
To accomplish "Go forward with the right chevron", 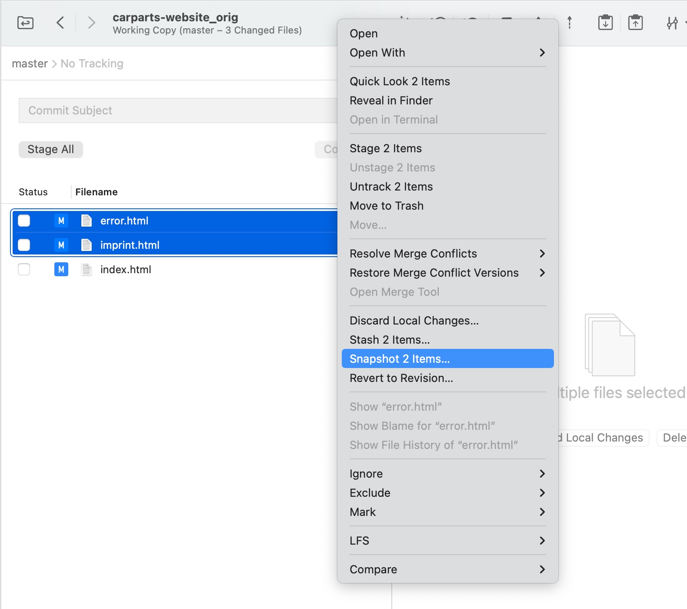I will (91, 23).
